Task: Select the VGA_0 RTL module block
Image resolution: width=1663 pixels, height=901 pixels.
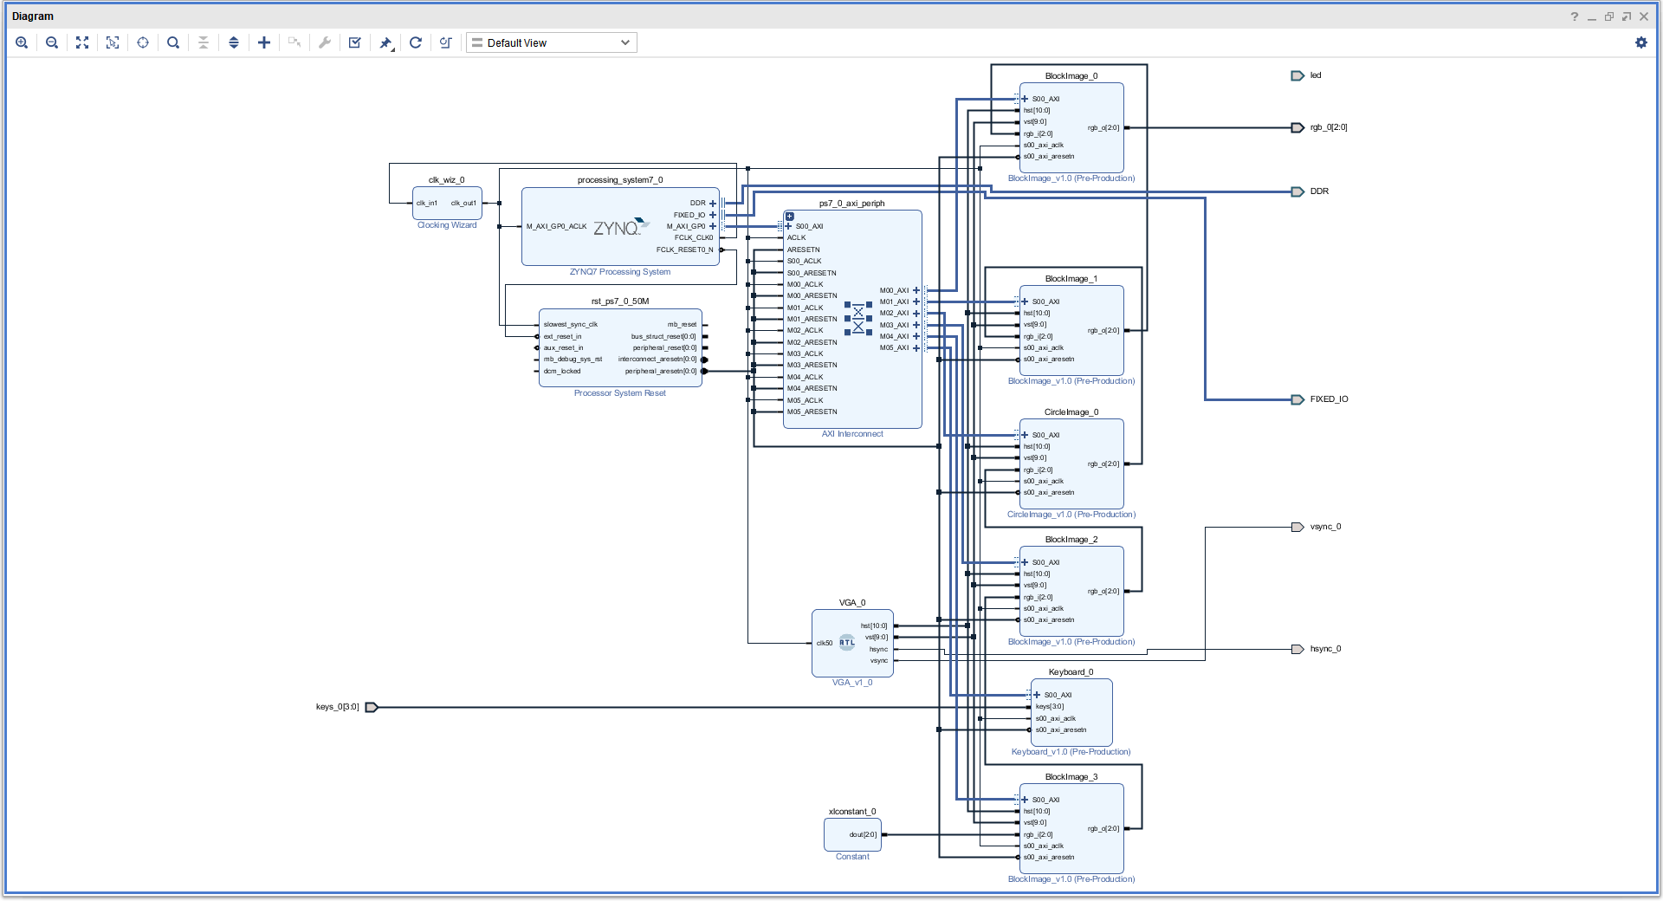Action: point(852,644)
